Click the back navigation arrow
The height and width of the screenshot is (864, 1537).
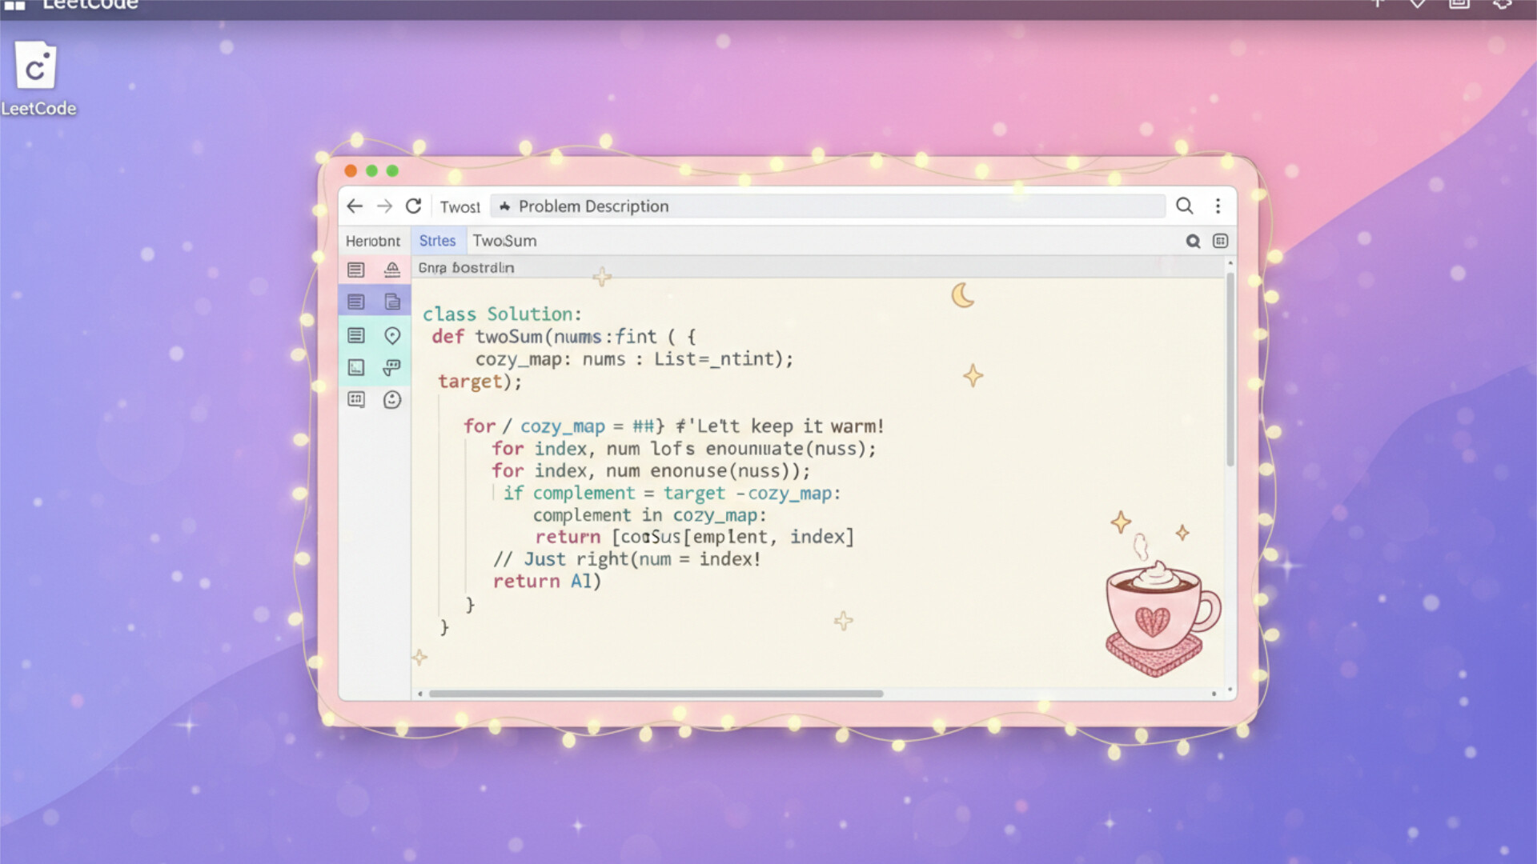point(355,206)
